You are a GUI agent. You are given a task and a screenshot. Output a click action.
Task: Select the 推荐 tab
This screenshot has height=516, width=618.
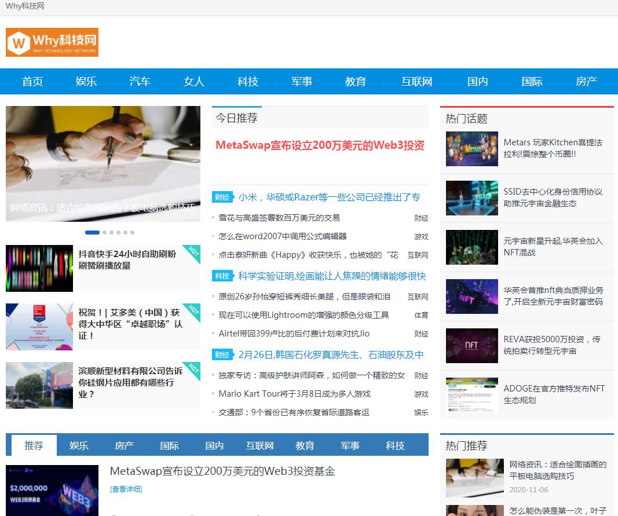34,445
